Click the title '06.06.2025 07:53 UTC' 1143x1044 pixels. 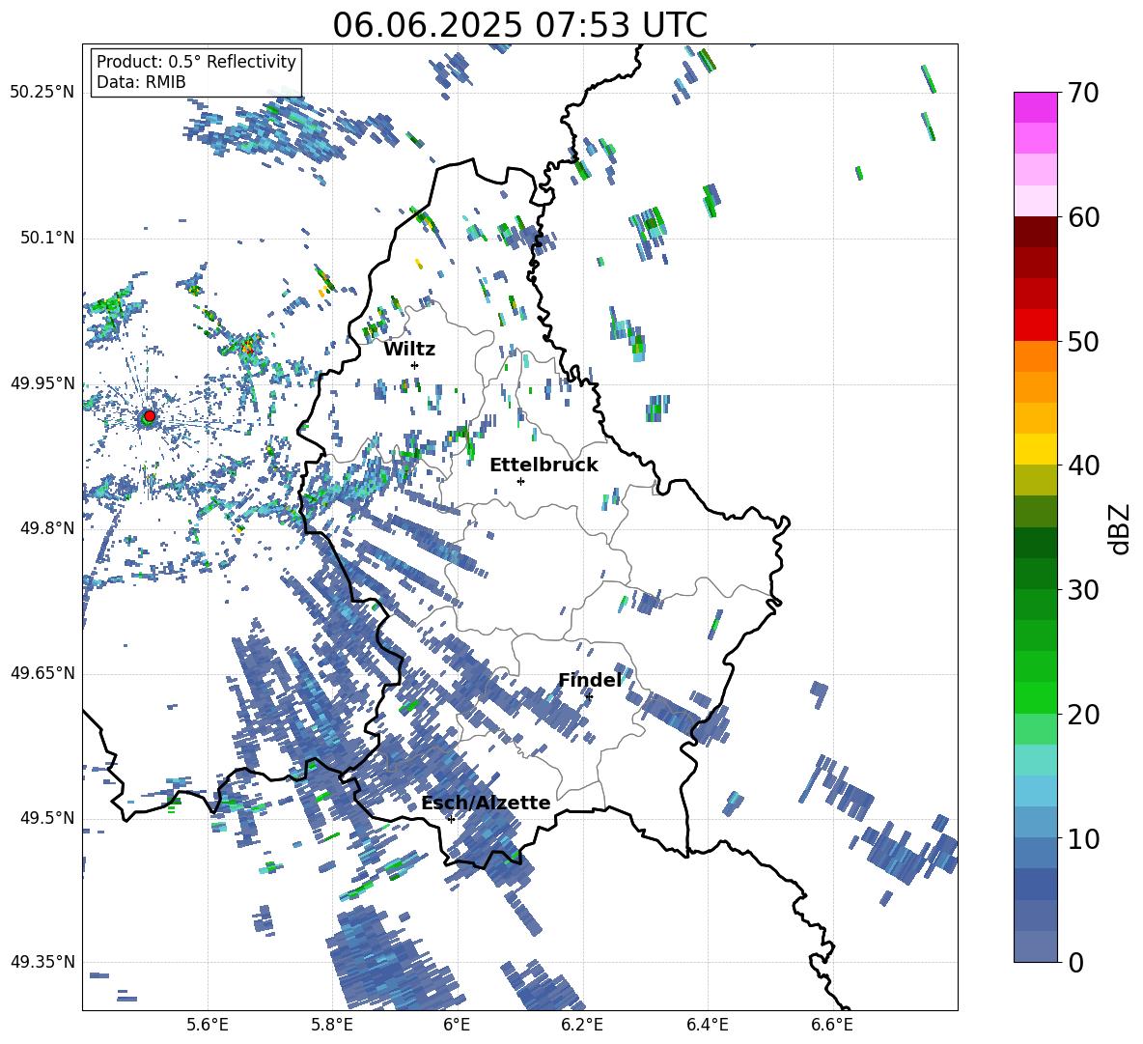pyautogui.click(x=519, y=25)
